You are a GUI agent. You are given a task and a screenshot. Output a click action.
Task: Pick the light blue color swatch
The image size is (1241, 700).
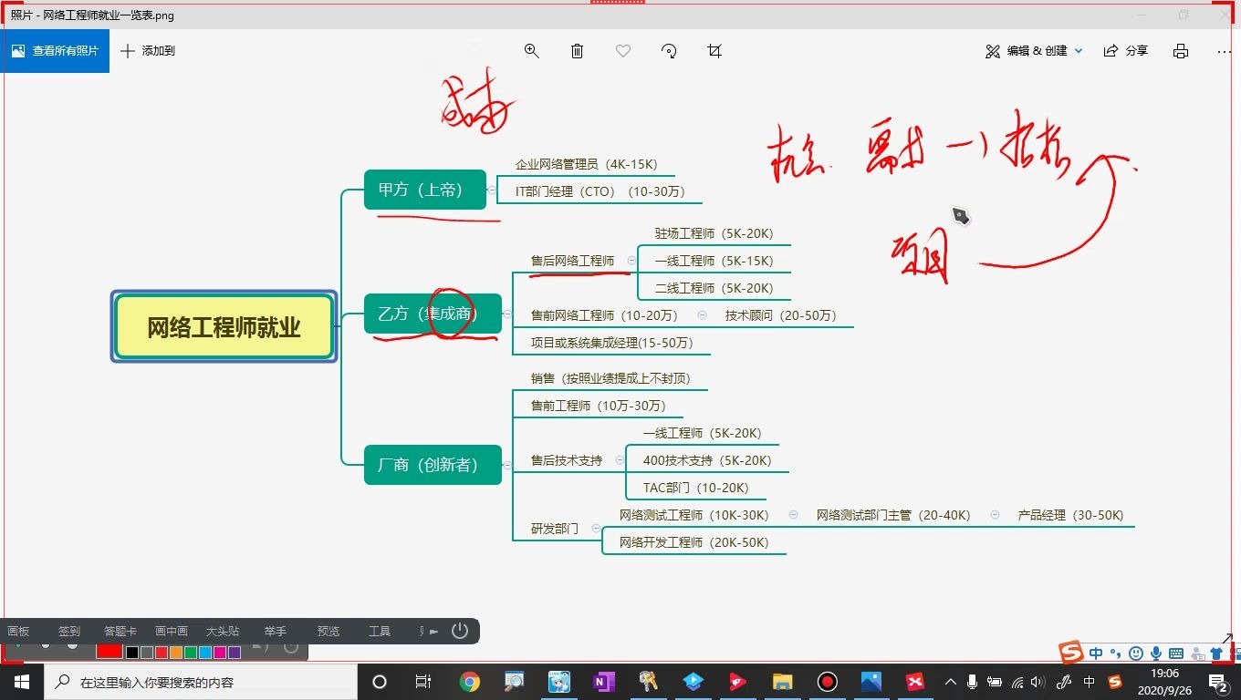pyautogui.click(x=205, y=653)
